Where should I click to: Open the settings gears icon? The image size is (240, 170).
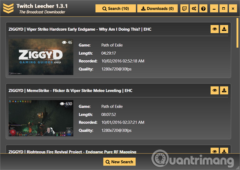point(194,8)
